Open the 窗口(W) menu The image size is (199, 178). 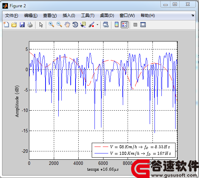(127, 16)
